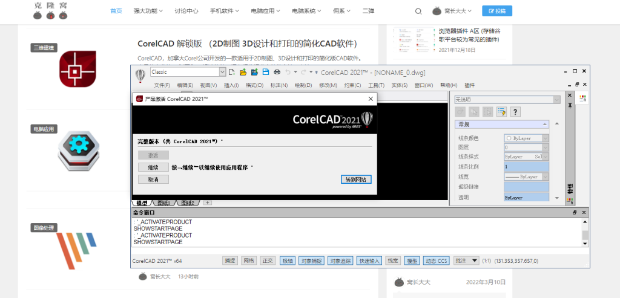Click 继续 button in activation dialog
This screenshot has height=298, width=620.
coord(153,167)
